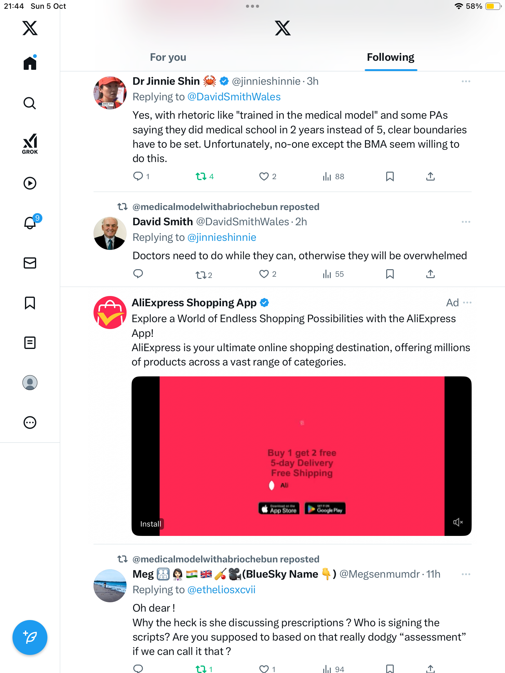Like Dr Jinnie Shin's reply
505x673 pixels.
click(x=264, y=176)
